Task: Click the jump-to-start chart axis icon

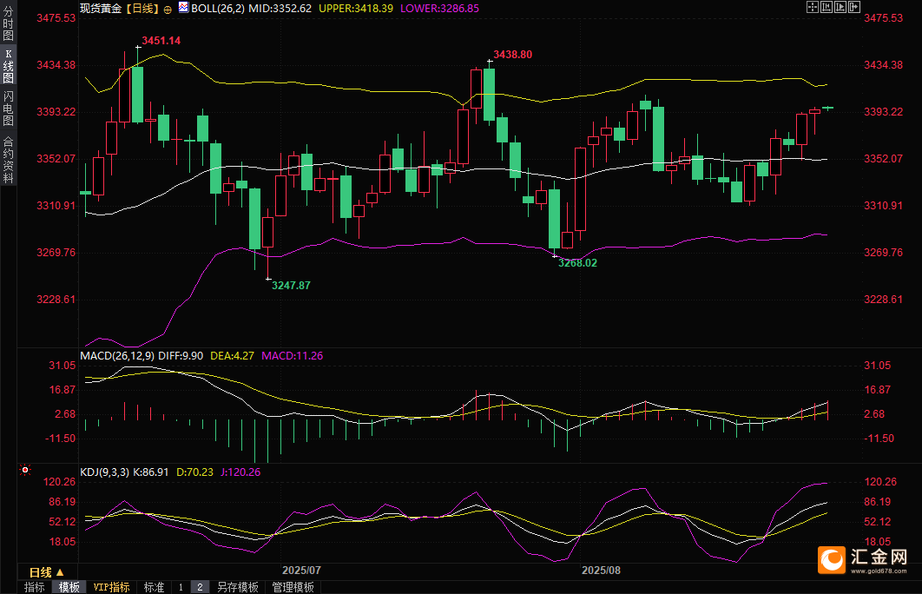Action: (x=827, y=7)
